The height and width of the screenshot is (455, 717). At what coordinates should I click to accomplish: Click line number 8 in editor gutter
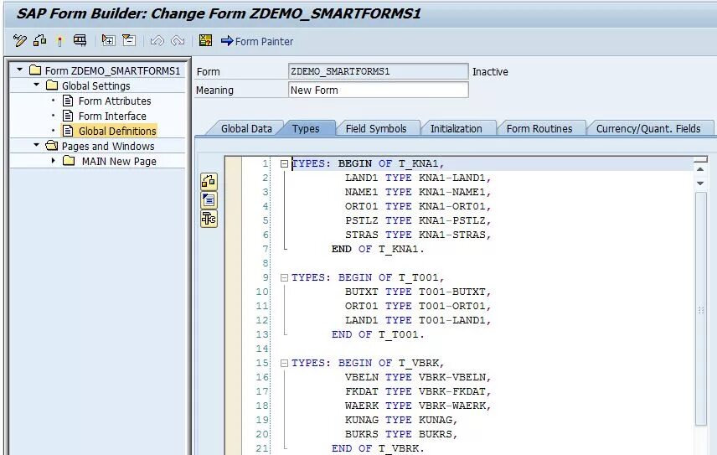click(x=266, y=263)
